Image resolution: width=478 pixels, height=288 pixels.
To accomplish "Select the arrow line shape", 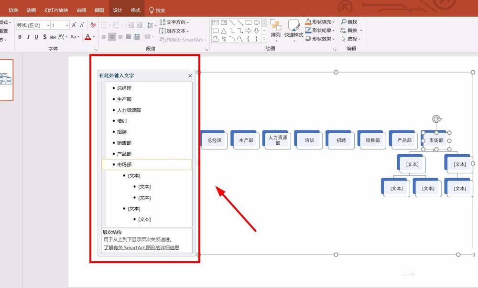I will (240, 22).
